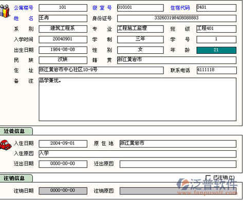Select the 民族 field showing 汉族
The image size is (243, 201).
pyautogui.click(x=63, y=60)
